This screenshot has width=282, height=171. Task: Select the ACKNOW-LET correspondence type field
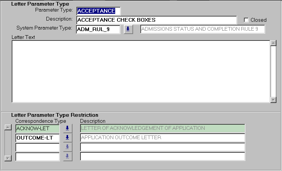click(37, 128)
